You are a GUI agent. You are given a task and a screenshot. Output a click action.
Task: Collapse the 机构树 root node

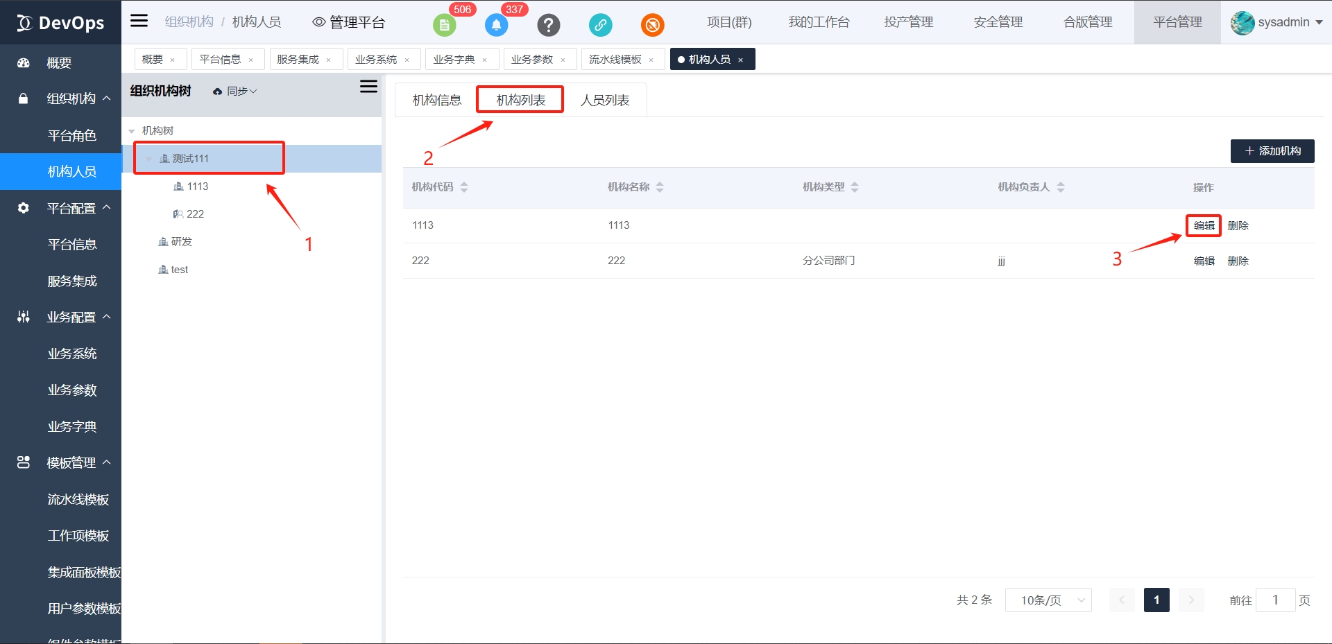pos(132,131)
